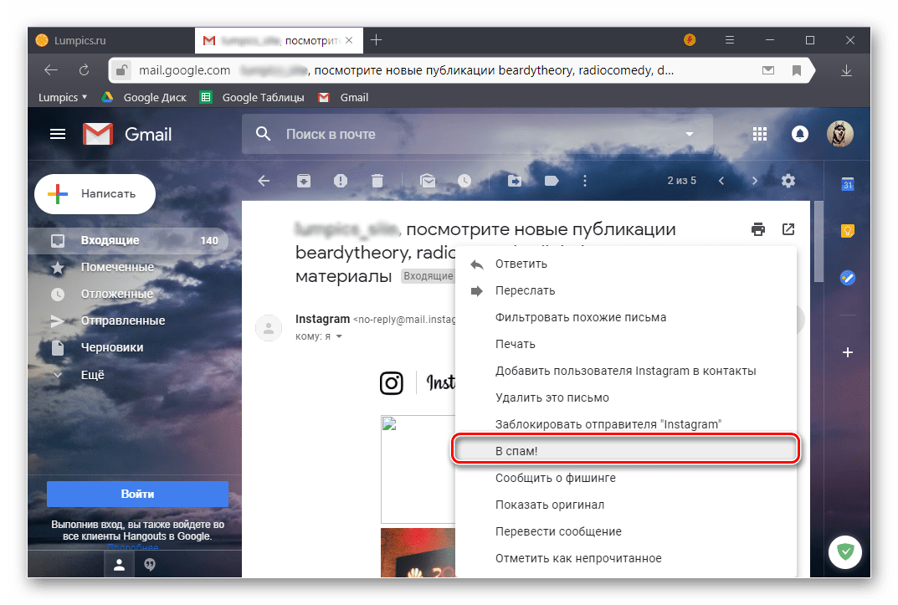Viewport: 898px width, 605px height.
Task: Open Google Keep notes panel
Action: (847, 230)
